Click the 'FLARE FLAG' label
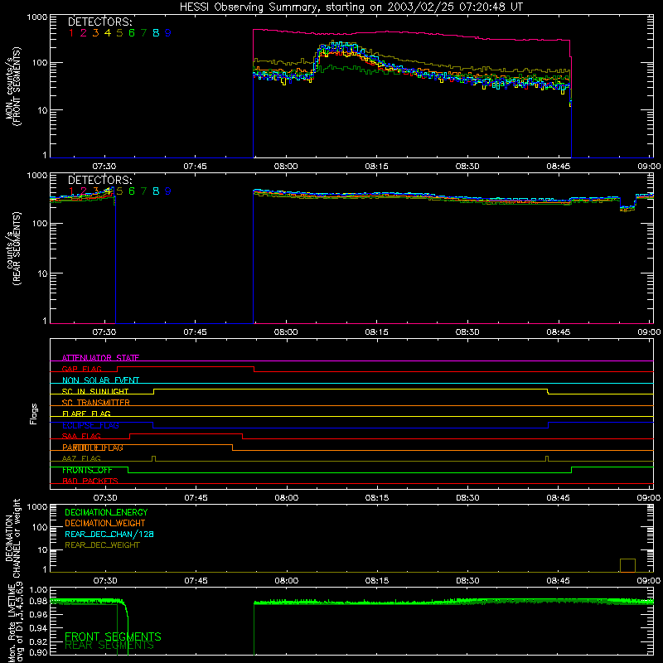This screenshot has width=663, height=663. point(86,414)
